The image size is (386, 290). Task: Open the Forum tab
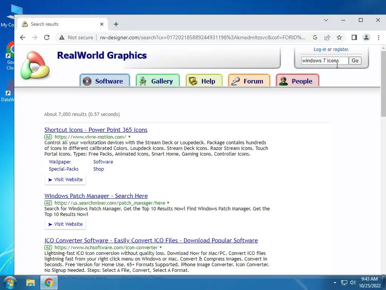tap(249, 80)
